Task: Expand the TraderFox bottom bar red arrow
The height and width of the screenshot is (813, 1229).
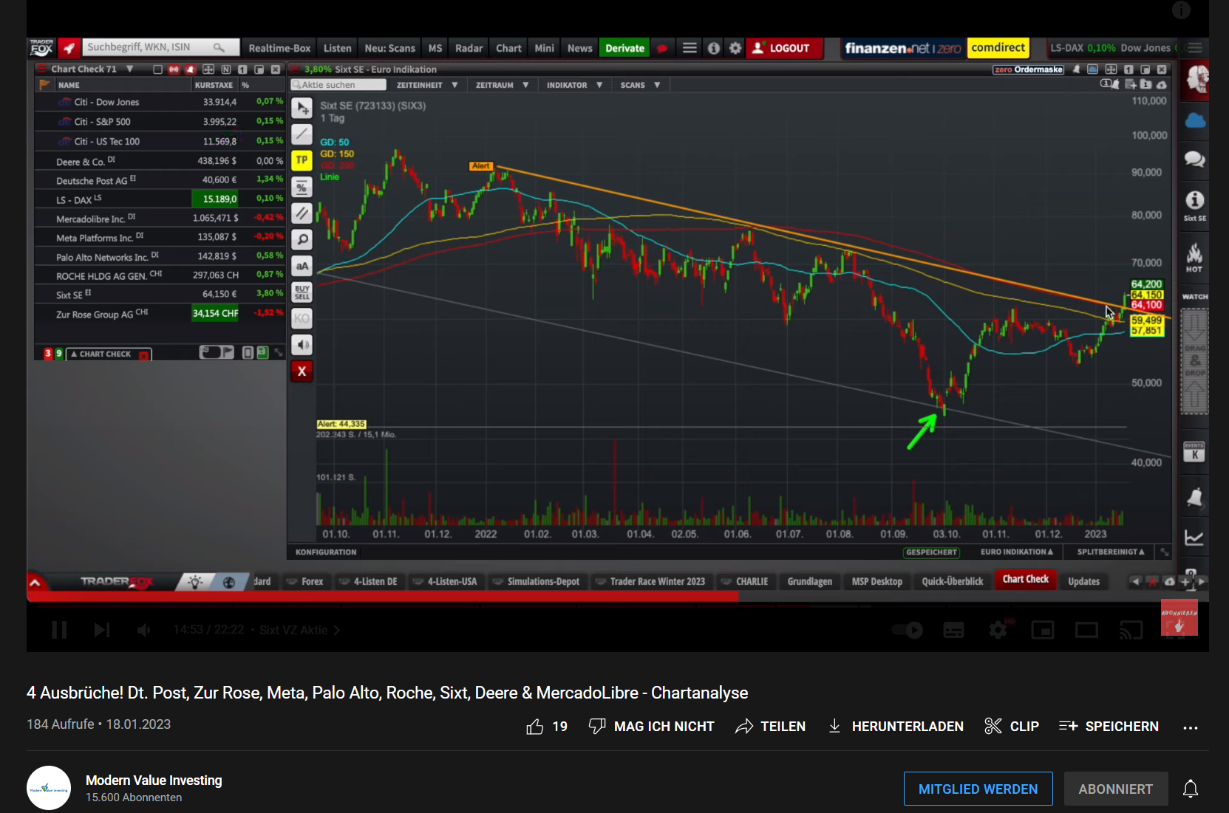Action: point(35,583)
